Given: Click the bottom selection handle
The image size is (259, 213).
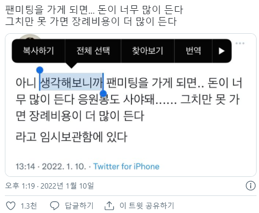Looking at the screenshot, I should pos(103,94).
